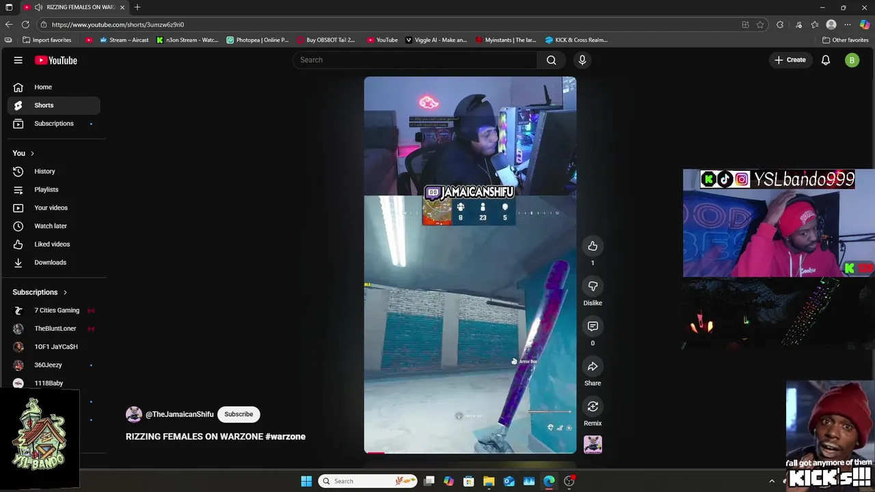The width and height of the screenshot is (875, 492).
Task: Mute the tab via speaker icon
Action: tap(38, 8)
